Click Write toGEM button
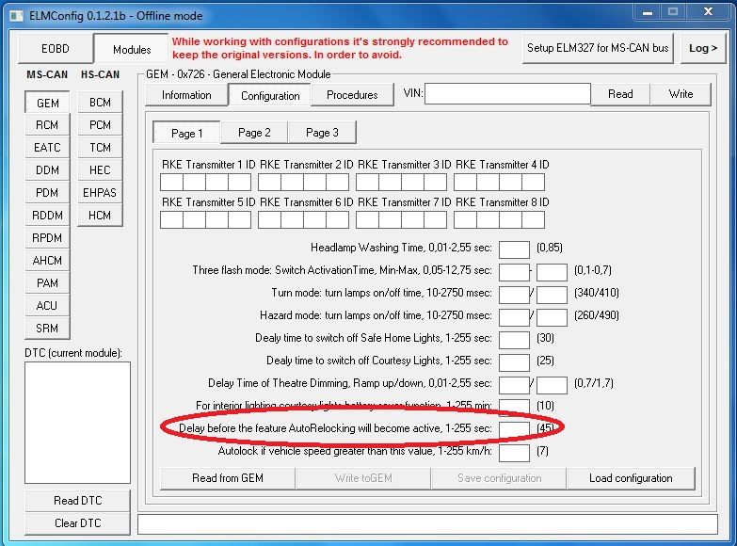Image resolution: width=737 pixels, height=546 pixels. click(x=363, y=478)
